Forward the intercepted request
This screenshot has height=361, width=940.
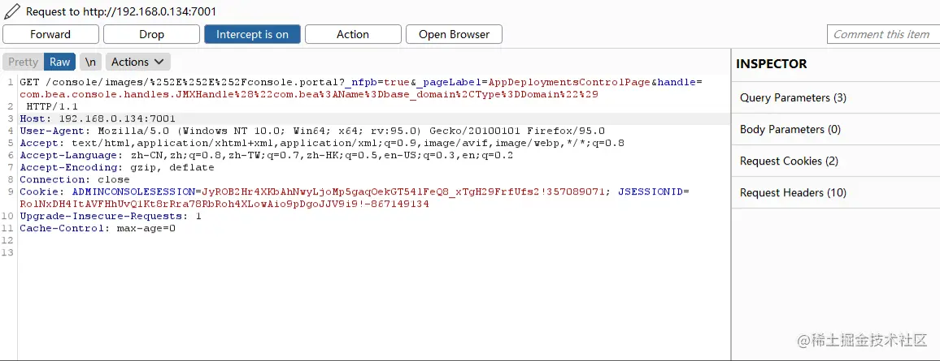tap(50, 34)
